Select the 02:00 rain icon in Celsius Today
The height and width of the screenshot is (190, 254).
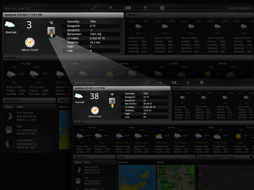coord(165,27)
